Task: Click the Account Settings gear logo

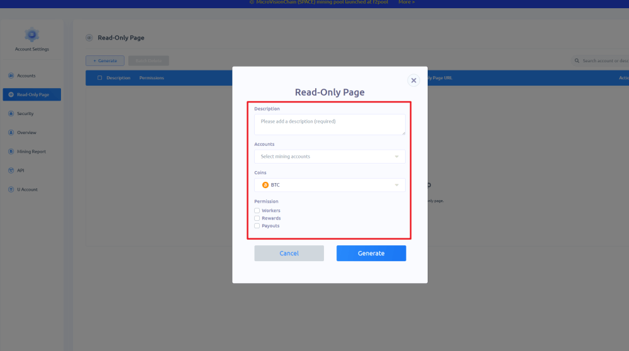Action: click(x=31, y=35)
